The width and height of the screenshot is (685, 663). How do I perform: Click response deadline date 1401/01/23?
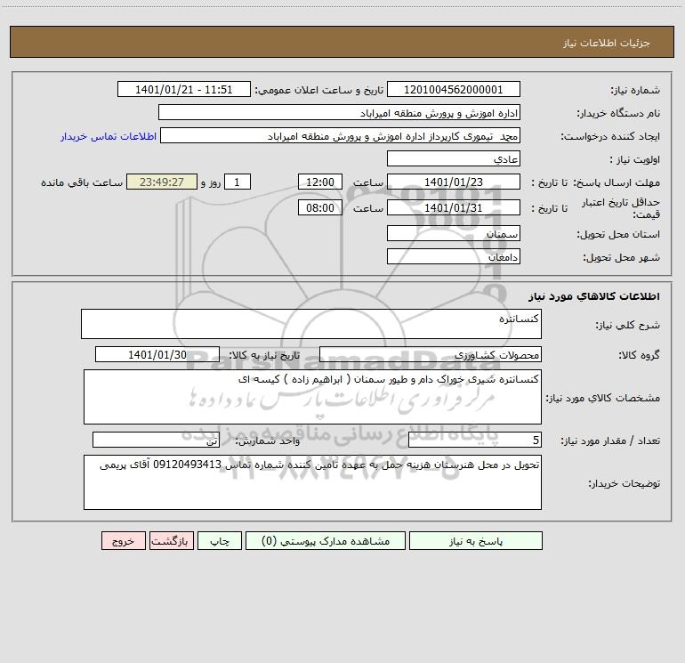click(x=454, y=182)
